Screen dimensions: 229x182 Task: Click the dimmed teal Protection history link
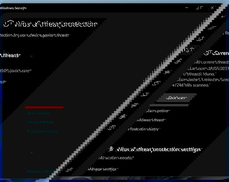(x=43, y=132)
